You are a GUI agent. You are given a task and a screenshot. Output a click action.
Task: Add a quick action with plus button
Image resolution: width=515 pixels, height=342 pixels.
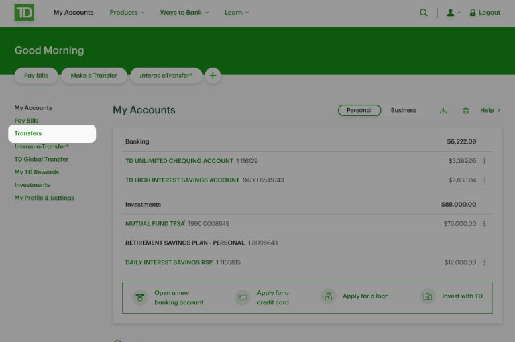pos(213,76)
